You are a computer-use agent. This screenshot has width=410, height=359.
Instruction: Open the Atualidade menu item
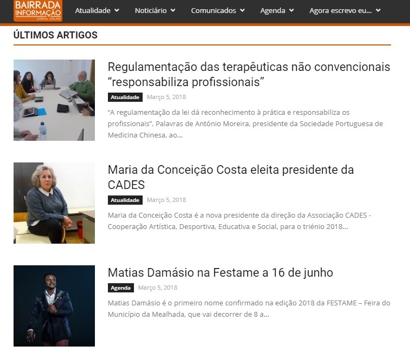coord(93,10)
